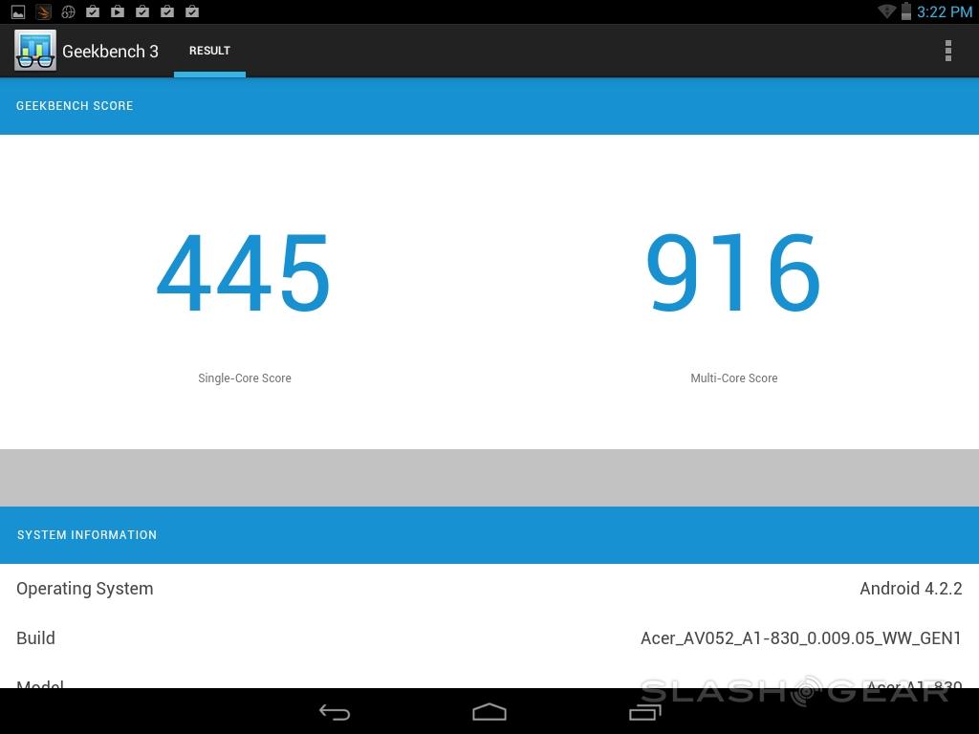Image resolution: width=979 pixels, height=734 pixels.
Task: Tap the Geekbench 3 title text
Action: pyautogui.click(x=110, y=52)
